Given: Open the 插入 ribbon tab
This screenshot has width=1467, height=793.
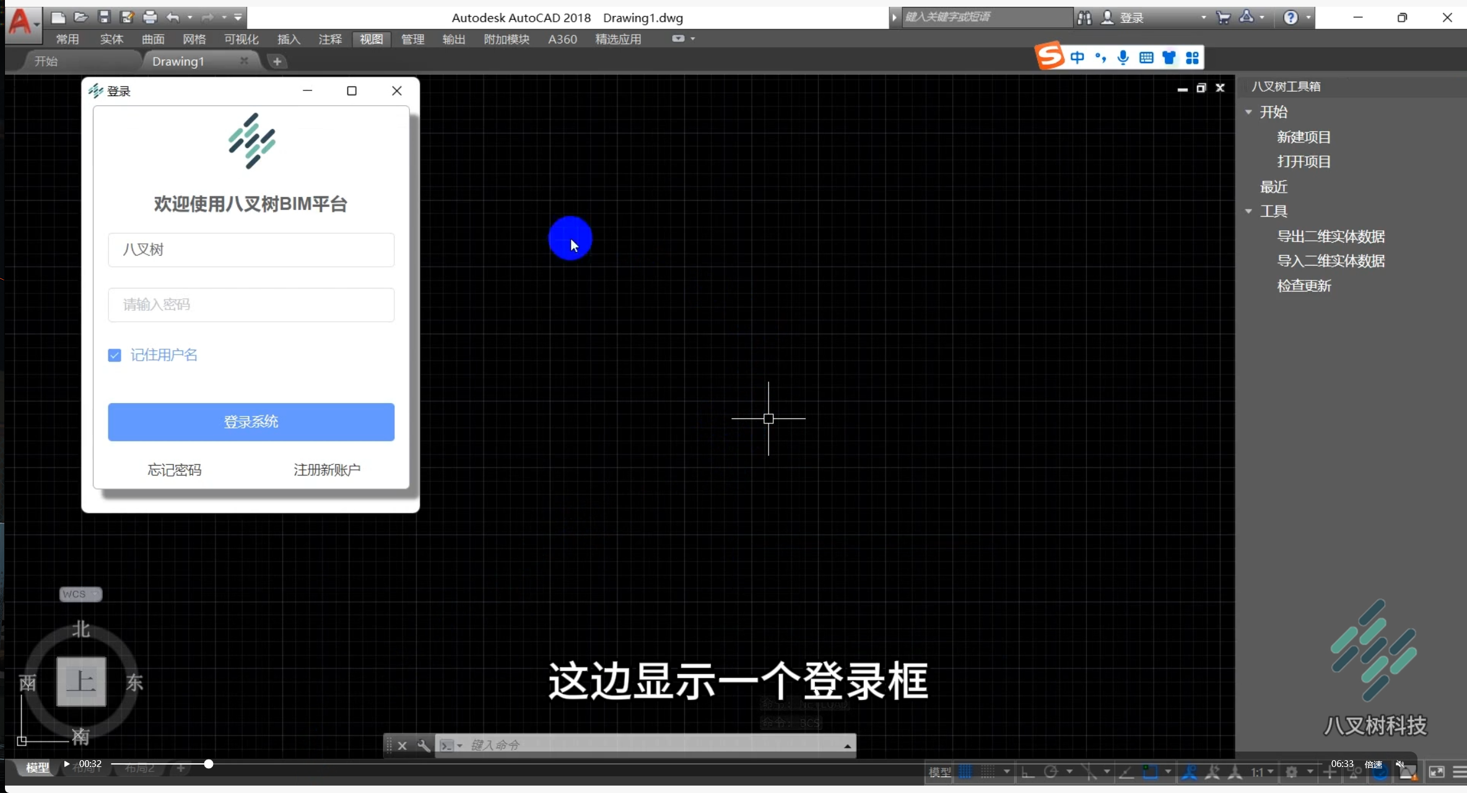Looking at the screenshot, I should 289,39.
